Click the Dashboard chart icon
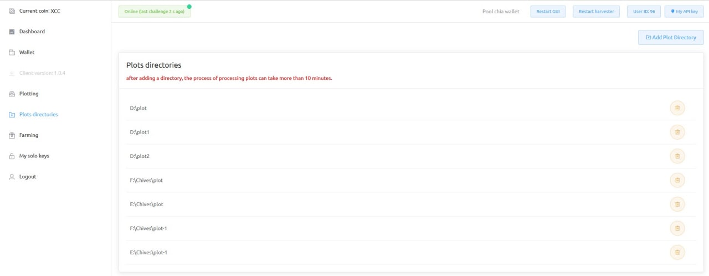Viewport: 709px width, 276px height. [x=12, y=32]
